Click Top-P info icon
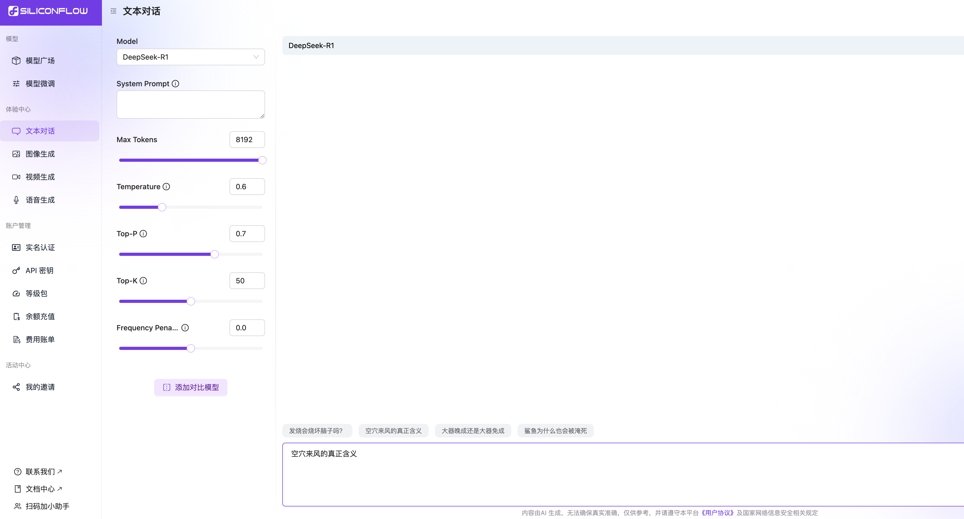The image size is (964, 519). tap(143, 234)
